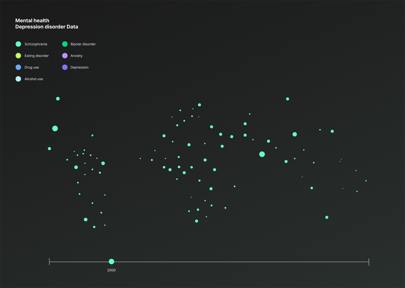
Task: Select the highest bubble in the left cluster
Action: click(x=58, y=99)
